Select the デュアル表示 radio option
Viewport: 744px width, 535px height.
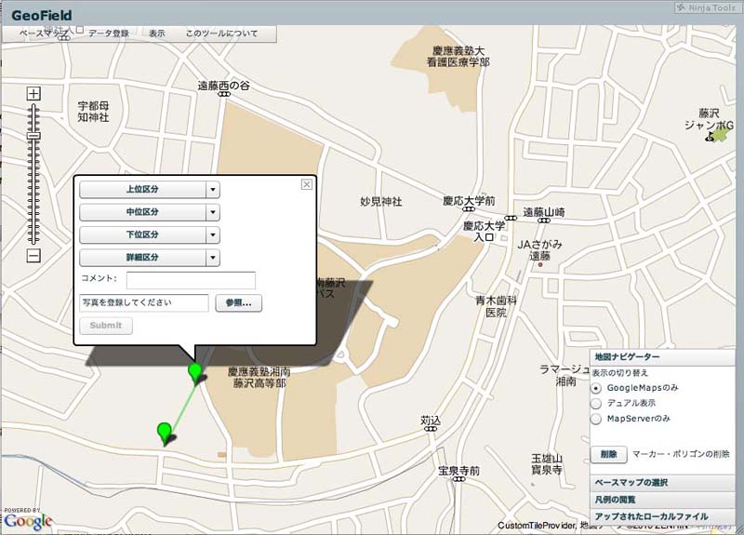click(x=596, y=403)
